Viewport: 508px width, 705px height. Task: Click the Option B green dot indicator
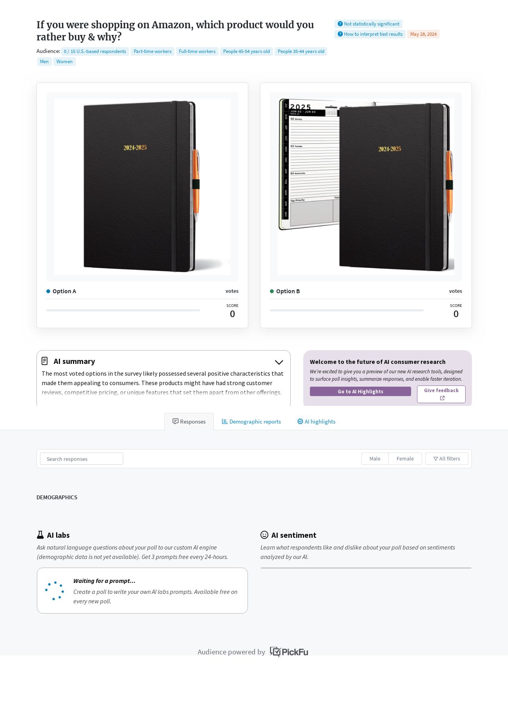272,291
